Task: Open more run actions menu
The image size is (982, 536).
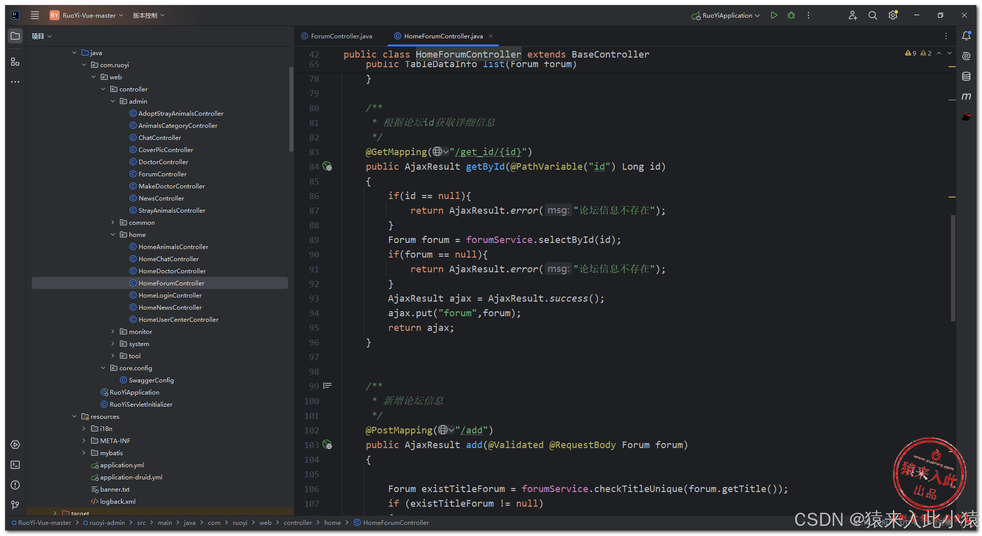Action: (x=808, y=15)
